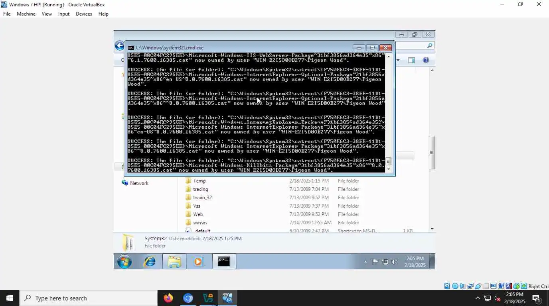Click the Explorer search magnifier icon
The width and height of the screenshot is (549, 306).
[430, 46]
